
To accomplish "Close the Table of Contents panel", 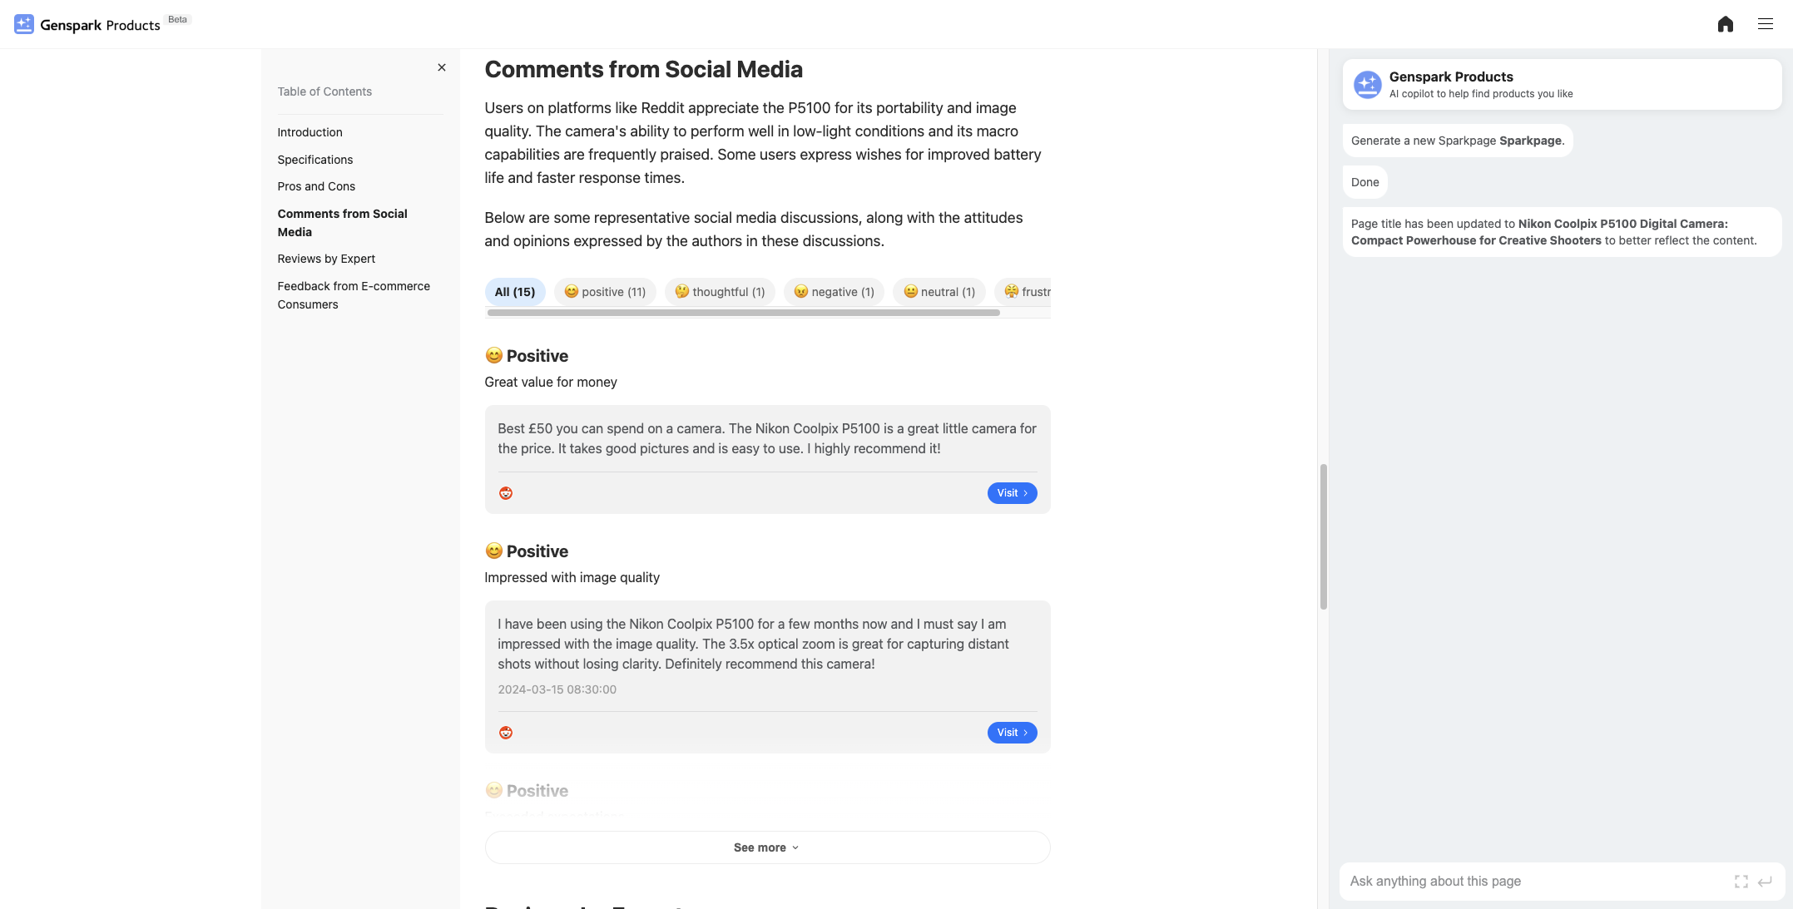I will pos(442,67).
